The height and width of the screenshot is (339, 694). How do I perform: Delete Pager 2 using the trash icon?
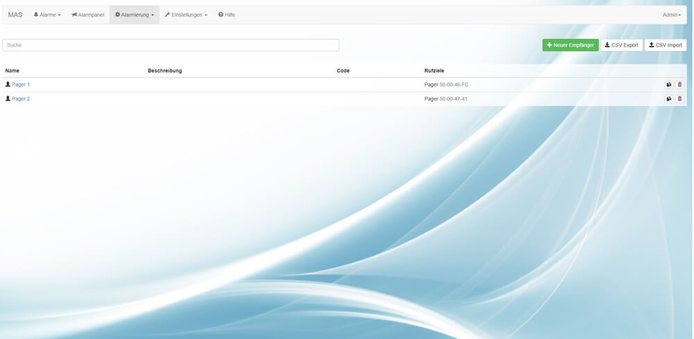coord(679,99)
